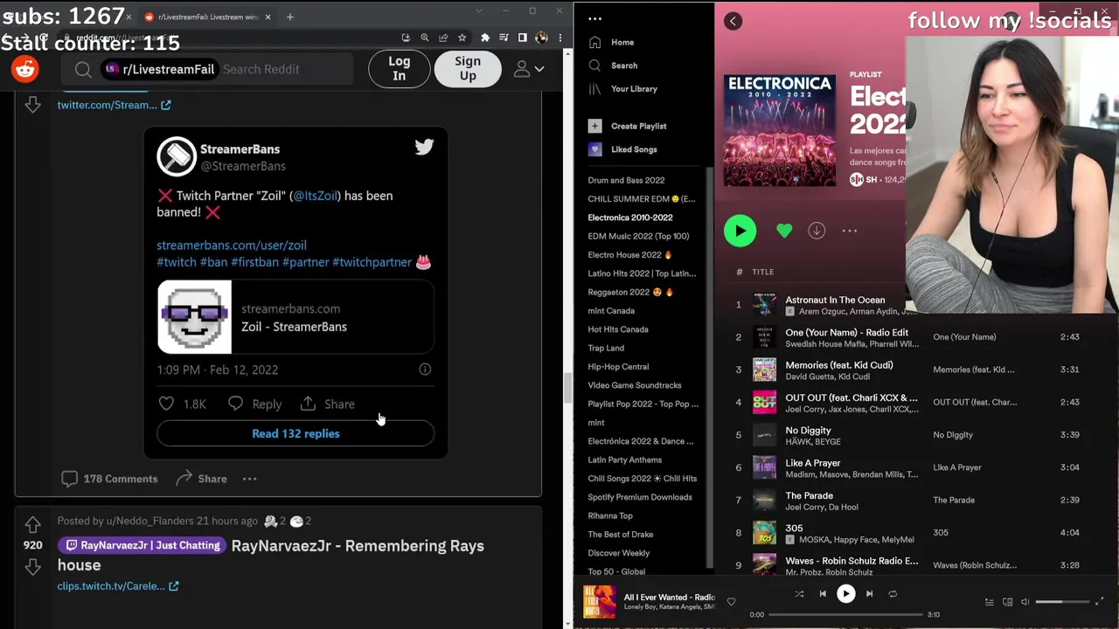Download the Electronica playlist

coord(817,231)
